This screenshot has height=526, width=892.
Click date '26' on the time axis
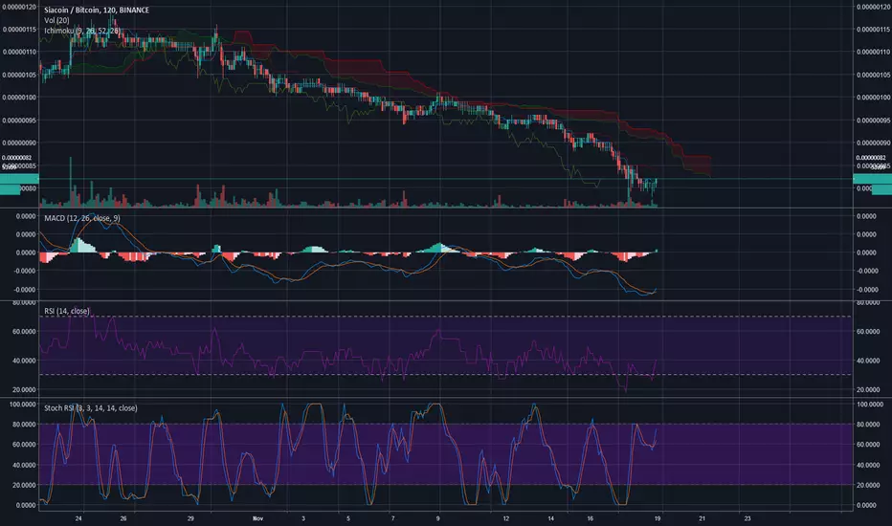click(123, 518)
